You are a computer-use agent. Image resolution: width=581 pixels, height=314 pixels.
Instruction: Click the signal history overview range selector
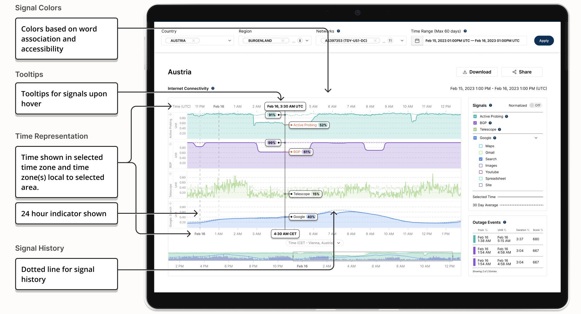373,256
